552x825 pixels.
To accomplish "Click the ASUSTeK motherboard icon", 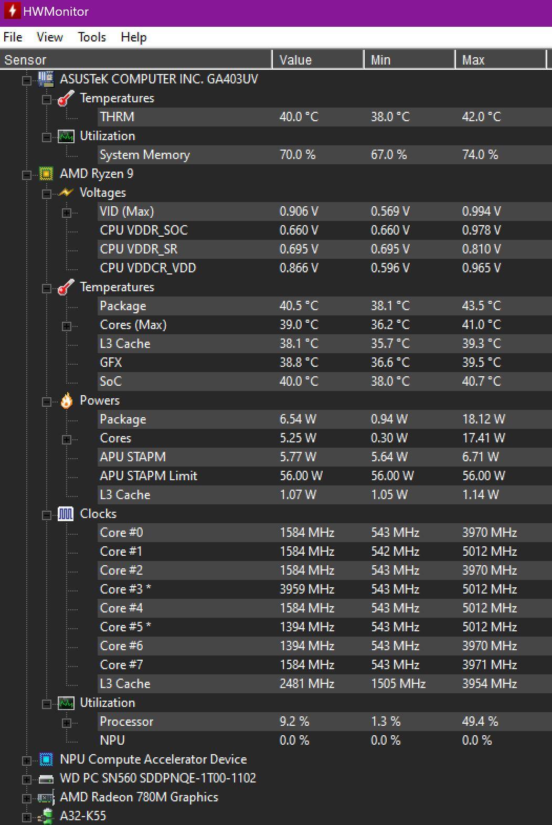I will coord(46,79).
